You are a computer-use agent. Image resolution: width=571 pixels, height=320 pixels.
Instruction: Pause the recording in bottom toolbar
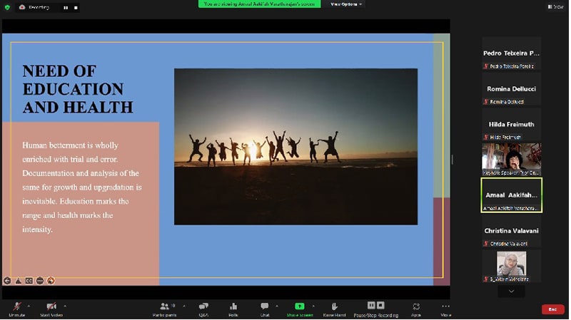[371, 306]
